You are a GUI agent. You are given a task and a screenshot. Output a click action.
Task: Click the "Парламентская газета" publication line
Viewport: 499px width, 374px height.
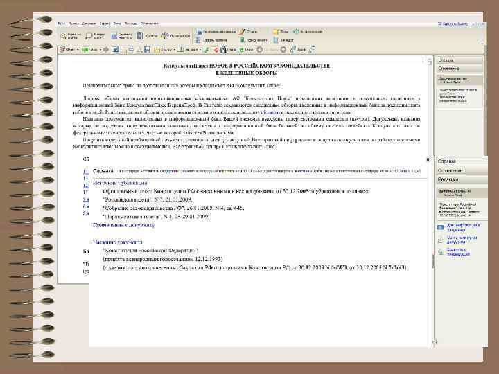tap(156, 217)
